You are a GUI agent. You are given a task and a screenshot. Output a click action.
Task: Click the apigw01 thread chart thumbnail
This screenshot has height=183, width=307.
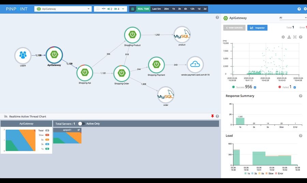pos(67,138)
